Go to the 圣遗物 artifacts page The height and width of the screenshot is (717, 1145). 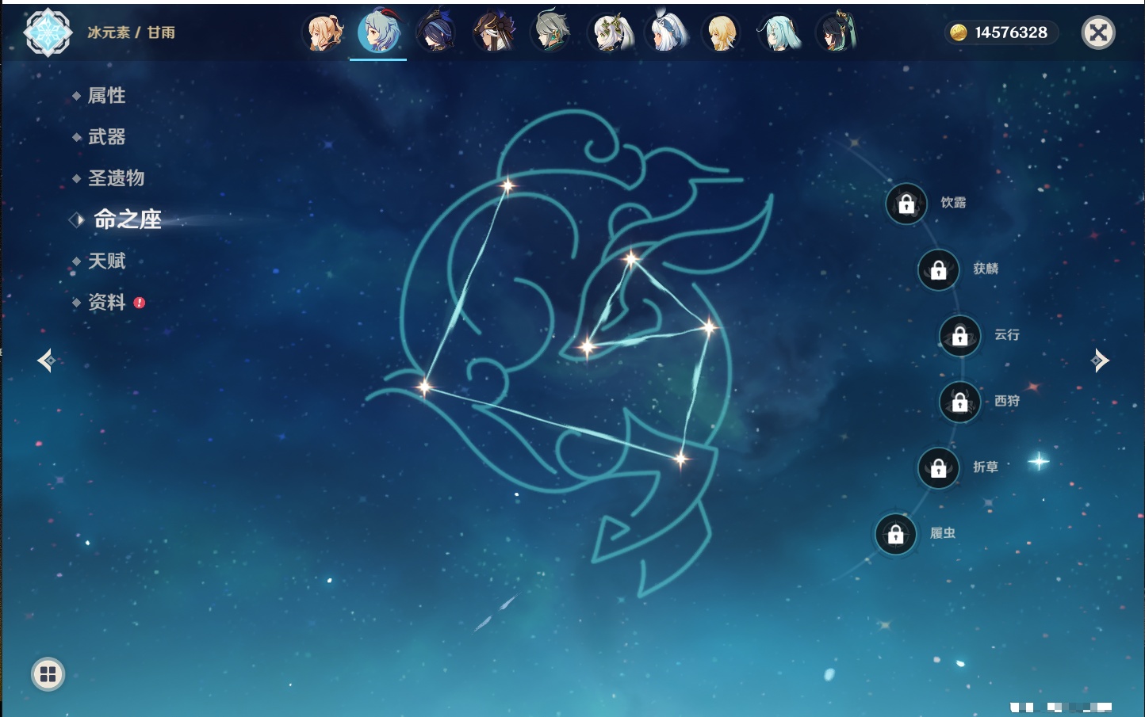(116, 178)
